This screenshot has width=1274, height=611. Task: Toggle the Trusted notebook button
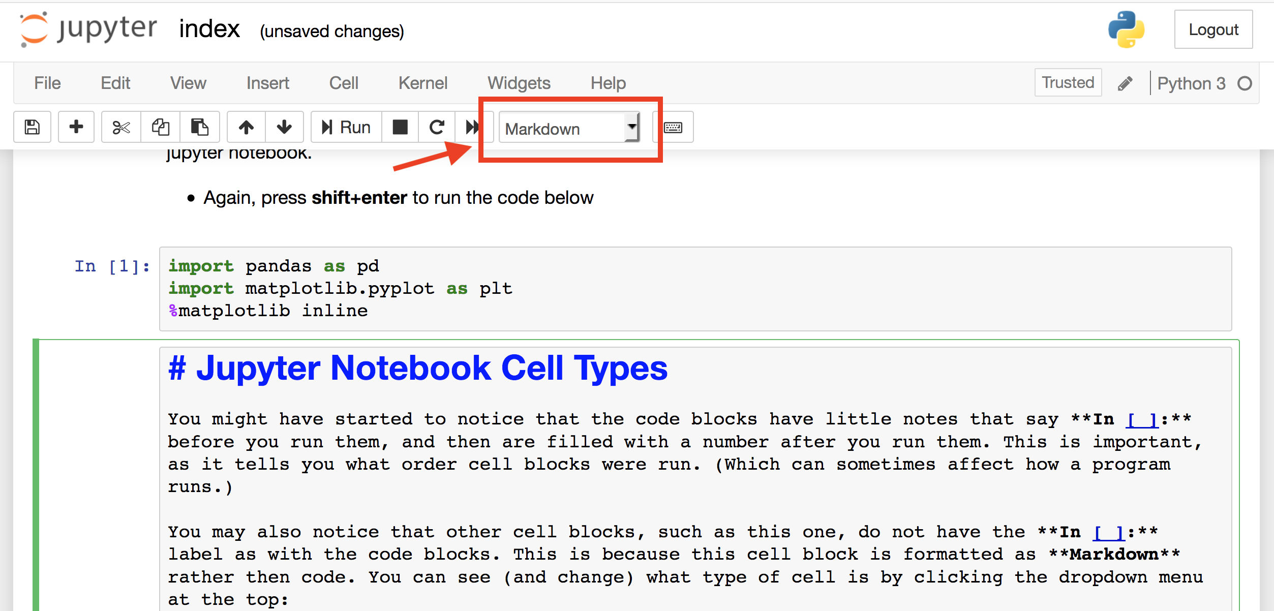click(x=1068, y=82)
